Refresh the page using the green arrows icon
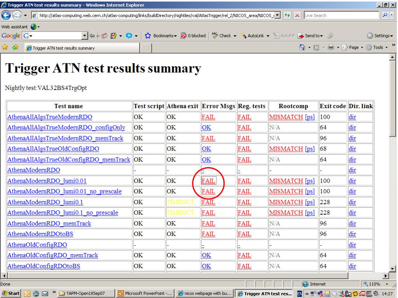The image size is (398, 298). pos(287,16)
